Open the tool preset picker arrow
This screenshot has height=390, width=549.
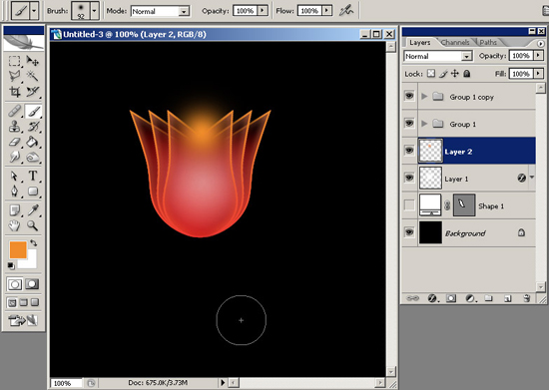pyautogui.click(x=34, y=11)
